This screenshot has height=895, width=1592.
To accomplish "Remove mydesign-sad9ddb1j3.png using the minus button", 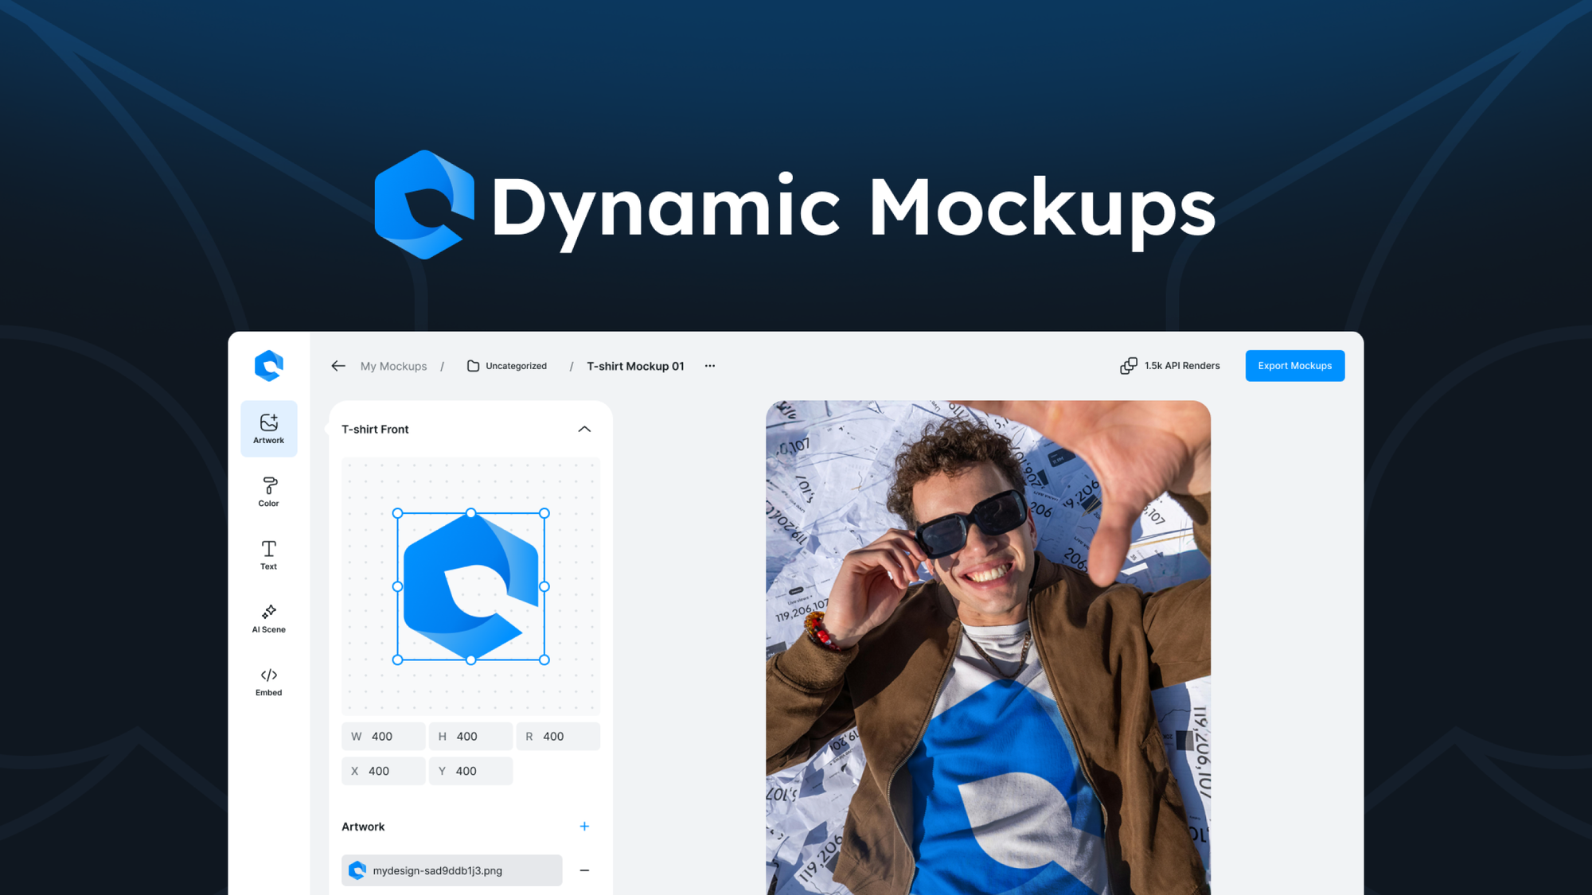I will (x=584, y=870).
